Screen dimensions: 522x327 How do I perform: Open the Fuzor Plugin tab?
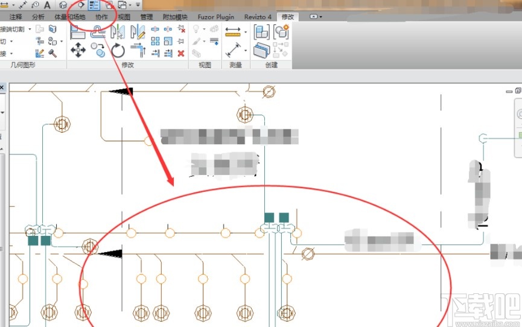click(x=215, y=17)
